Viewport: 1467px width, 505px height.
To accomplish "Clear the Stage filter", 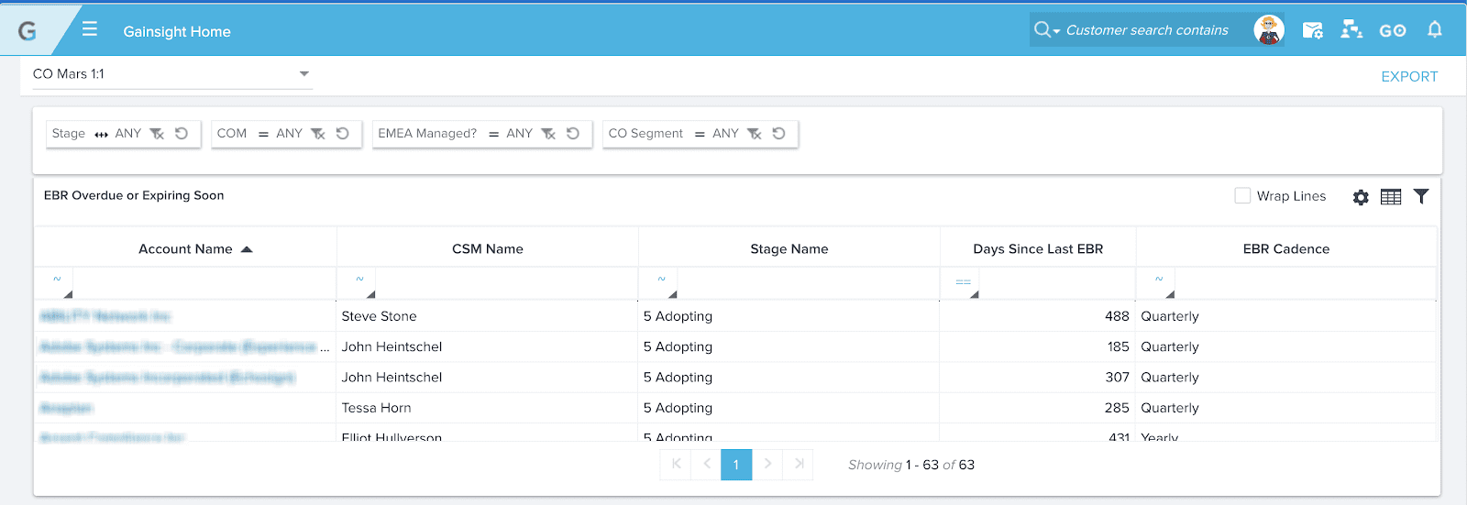I will (157, 134).
